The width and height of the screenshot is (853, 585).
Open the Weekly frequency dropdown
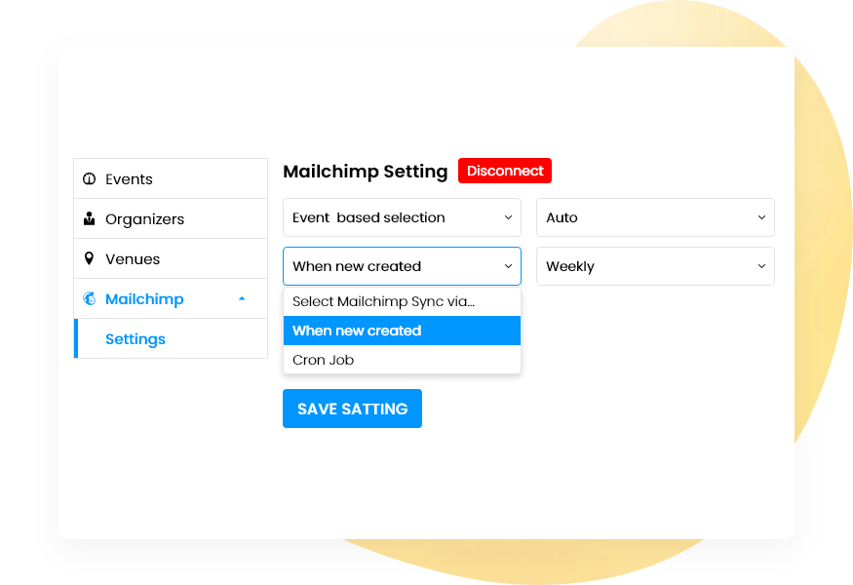pyautogui.click(x=655, y=266)
